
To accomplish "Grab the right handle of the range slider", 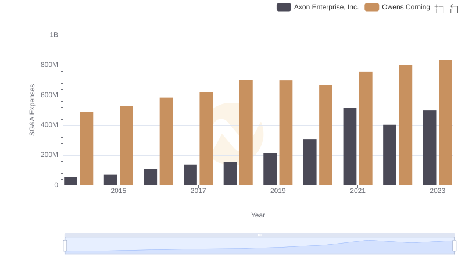I will pyautogui.click(x=454, y=245).
